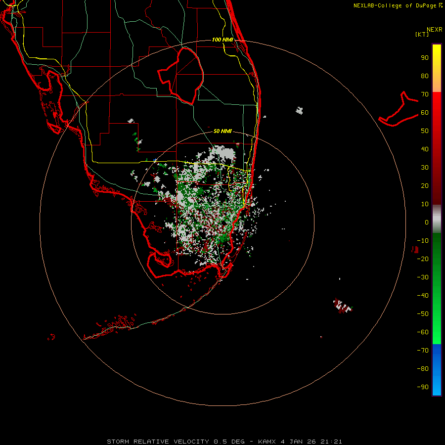Click the -10 value on the velocity scale
The height and width of the screenshot is (445, 445).
coord(423,241)
